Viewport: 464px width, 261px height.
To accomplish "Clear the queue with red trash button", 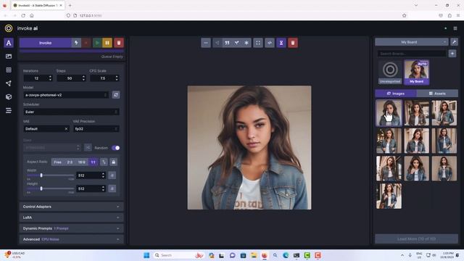I will click(x=119, y=43).
